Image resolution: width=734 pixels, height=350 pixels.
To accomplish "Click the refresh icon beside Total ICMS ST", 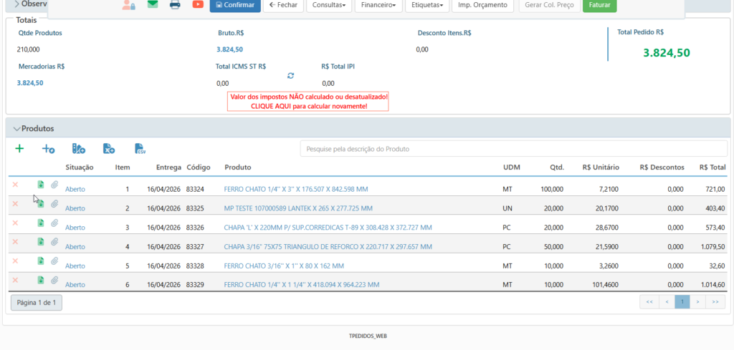I will [x=290, y=75].
